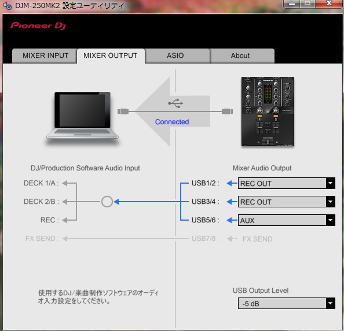The height and width of the screenshot is (331, 344).
Task: Click the USB1/2 dropdown arrow button
Action: pyautogui.click(x=331, y=183)
